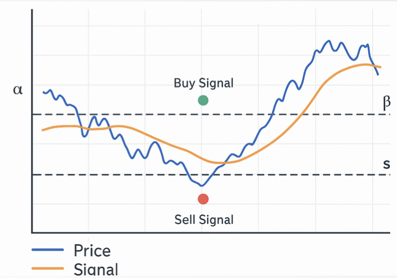Viewport: 397px width, 278px height.
Task: Click the red Sell Signal marker dot
Action: point(203,199)
